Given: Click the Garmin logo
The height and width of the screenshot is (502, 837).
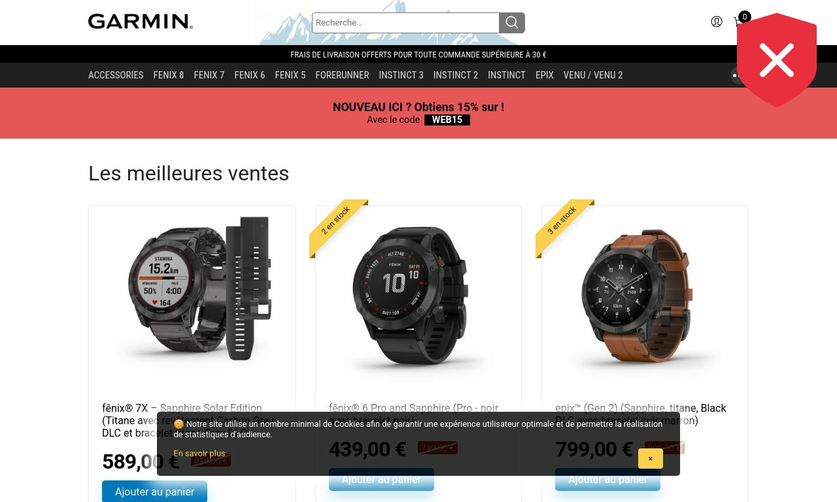Looking at the screenshot, I should click(141, 22).
